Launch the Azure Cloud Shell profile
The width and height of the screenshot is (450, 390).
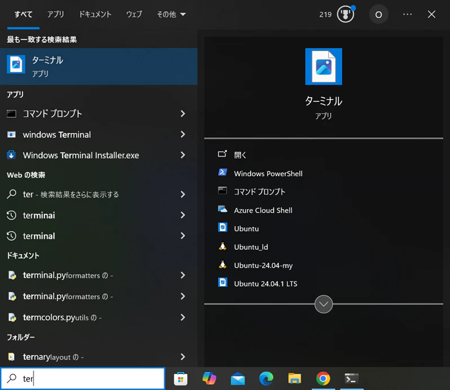point(263,210)
